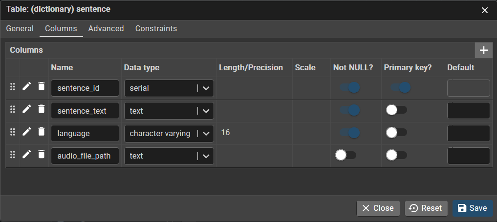Open character varying data type dropdown
Screen dimensions: 497x222
pos(169,134)
